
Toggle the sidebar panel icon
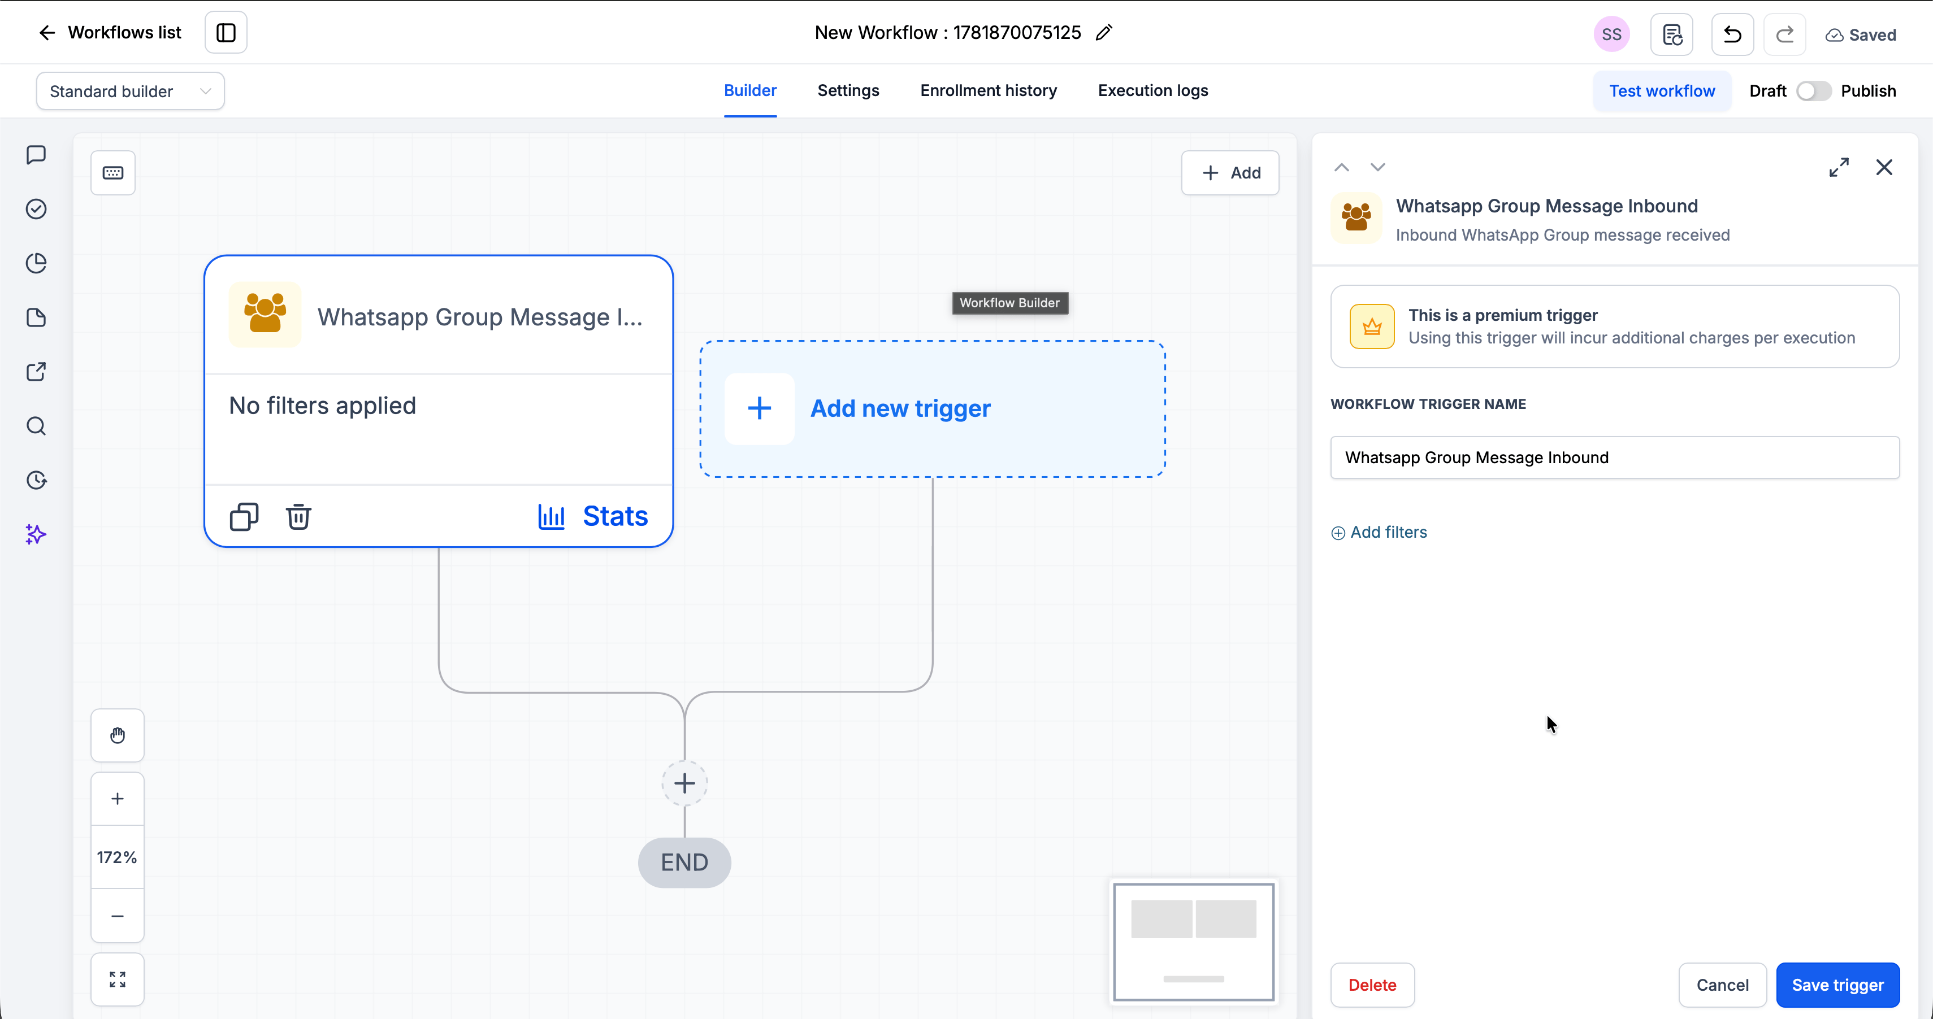click(226, 32)
